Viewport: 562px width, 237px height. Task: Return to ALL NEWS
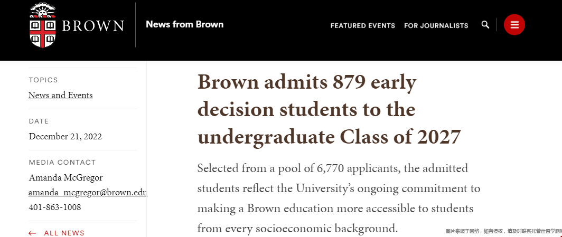[x=64, y=233]
